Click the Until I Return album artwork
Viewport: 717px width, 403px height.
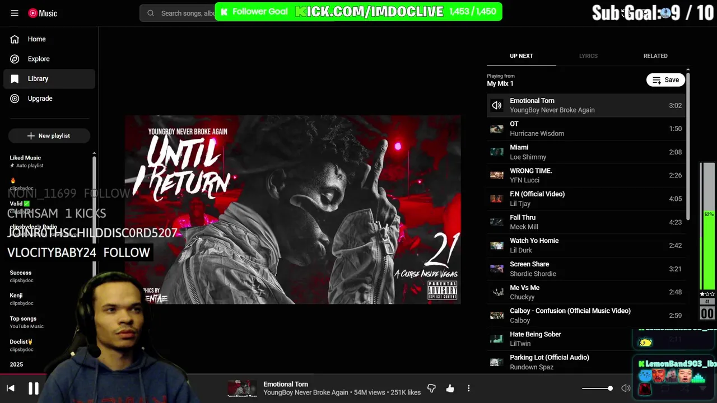[293, 209]
